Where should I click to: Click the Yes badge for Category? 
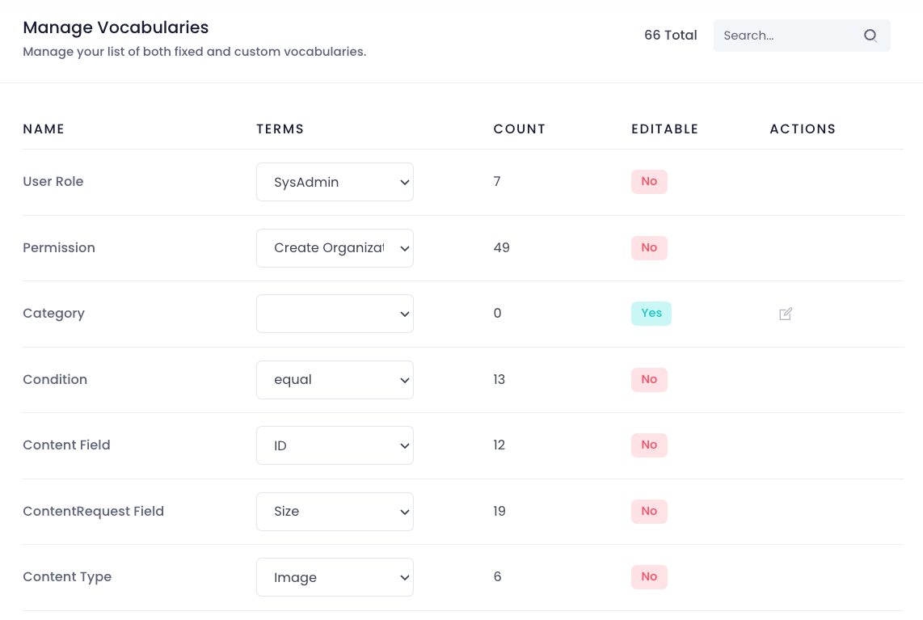pos(651,314)
